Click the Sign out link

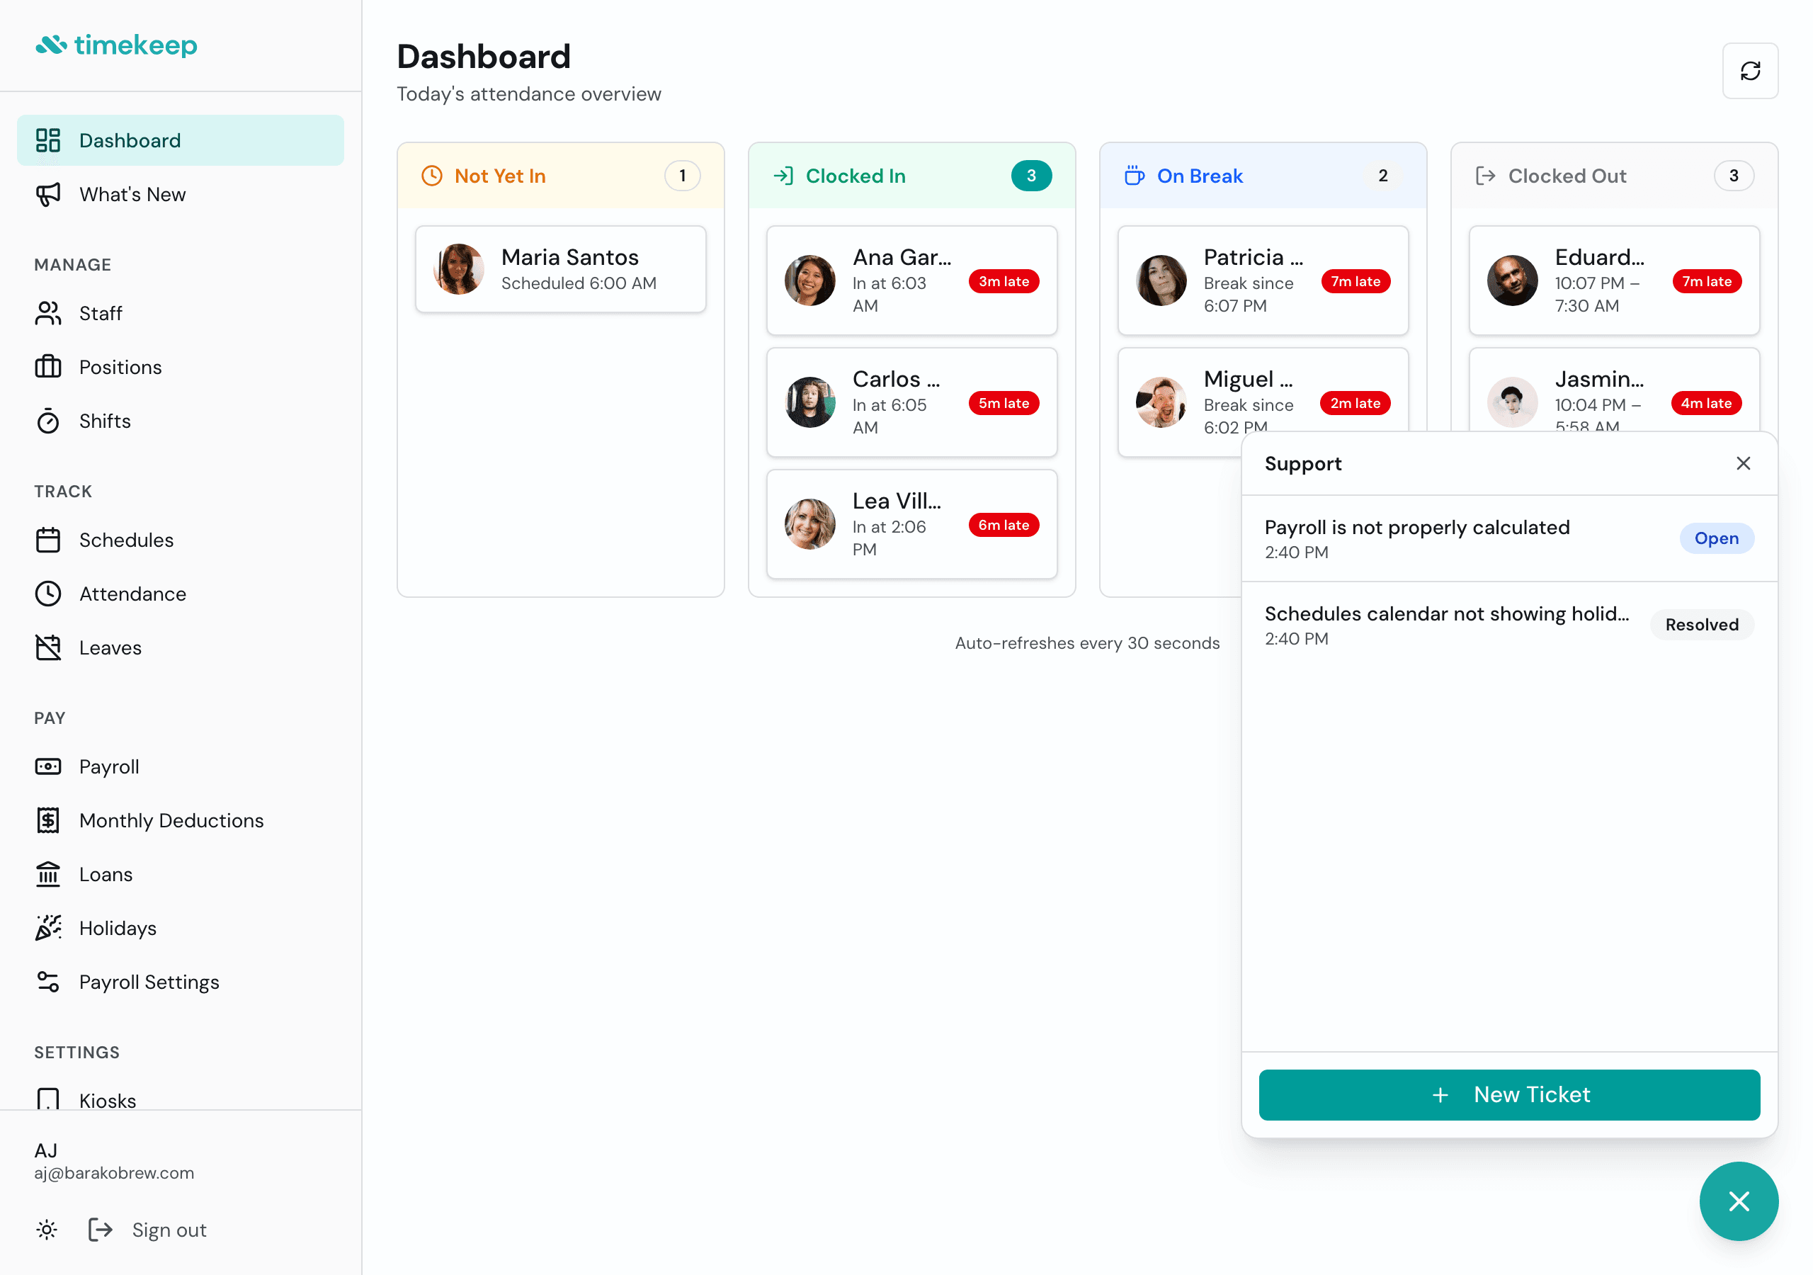tap(168, 1229)
